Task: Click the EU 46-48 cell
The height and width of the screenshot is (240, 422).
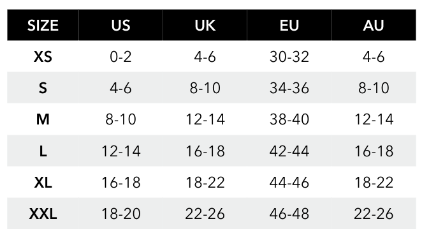Action: click(289, 214)
